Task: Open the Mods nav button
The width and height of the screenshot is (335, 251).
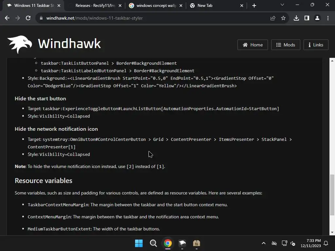Action: pos(286,45)
